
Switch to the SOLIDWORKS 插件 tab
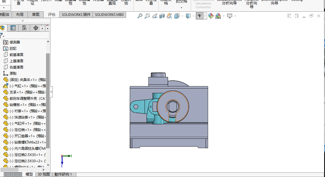[x=76, y=15]
